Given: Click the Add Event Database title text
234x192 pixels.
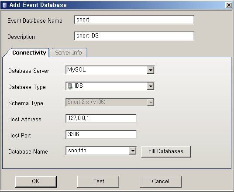Looking at the screenshot, I should (x=38, y=5).
